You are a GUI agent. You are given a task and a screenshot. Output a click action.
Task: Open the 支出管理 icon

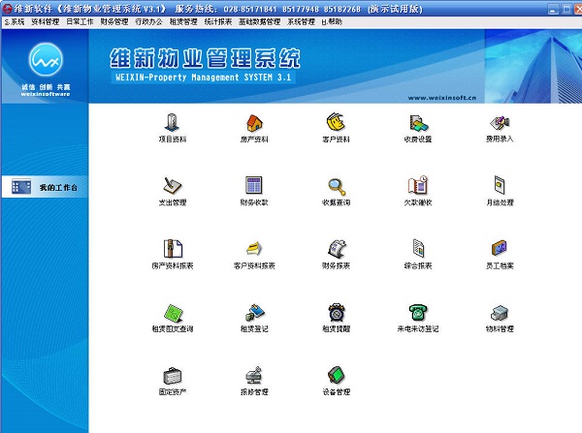coord(173,185)
